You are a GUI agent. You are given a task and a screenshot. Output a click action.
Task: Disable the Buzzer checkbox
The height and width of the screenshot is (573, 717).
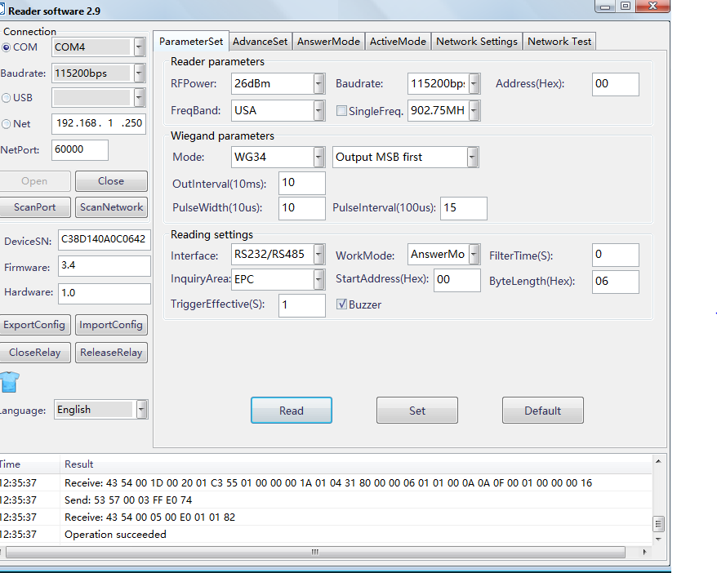point(341,304)
